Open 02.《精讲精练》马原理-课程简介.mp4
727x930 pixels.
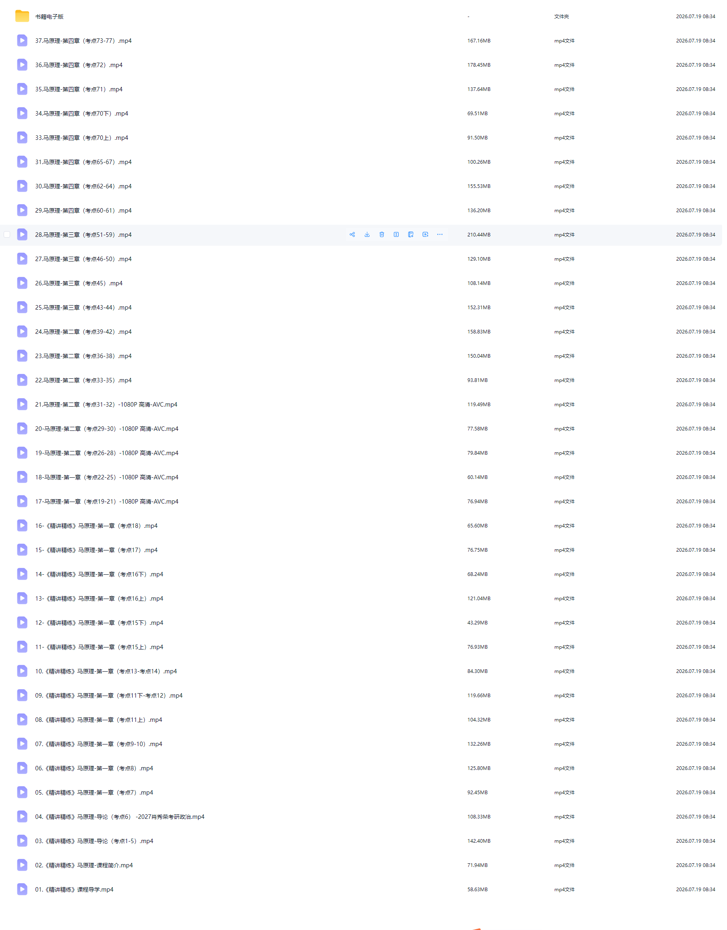84,865
